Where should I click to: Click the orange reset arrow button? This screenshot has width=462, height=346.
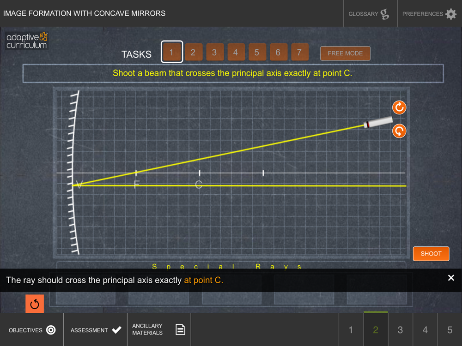point(35,304)
